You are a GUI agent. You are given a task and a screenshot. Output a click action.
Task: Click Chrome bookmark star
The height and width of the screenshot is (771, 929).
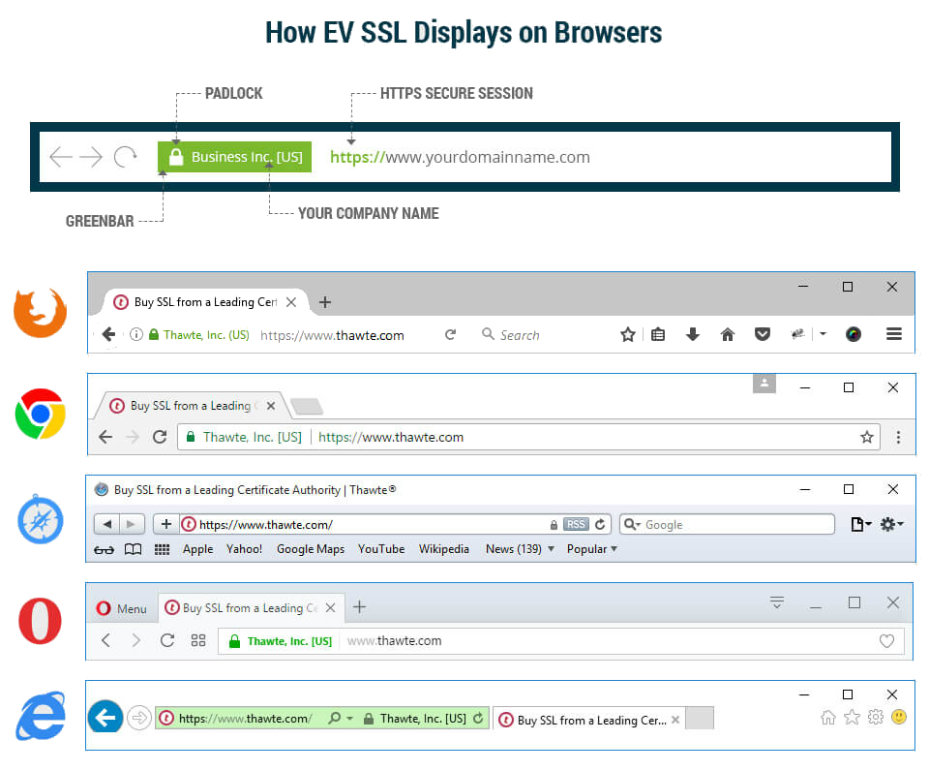pos(867,437)
